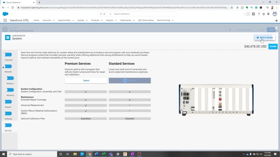Click the selected Standard Services button

[129, 80]
